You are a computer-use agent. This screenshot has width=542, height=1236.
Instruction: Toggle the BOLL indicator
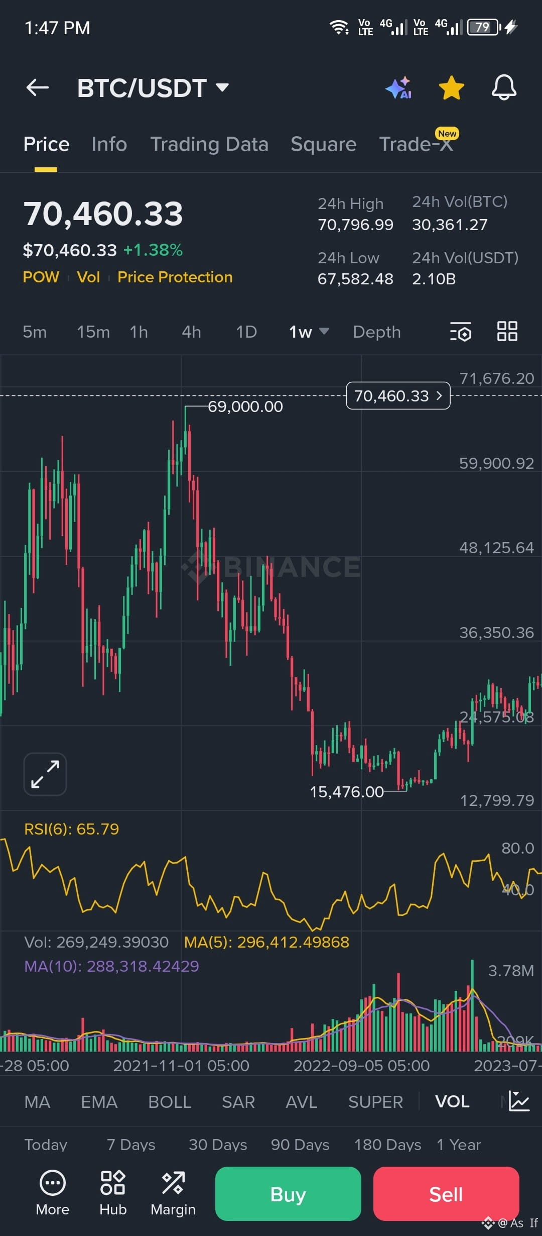coord(170,1101)
